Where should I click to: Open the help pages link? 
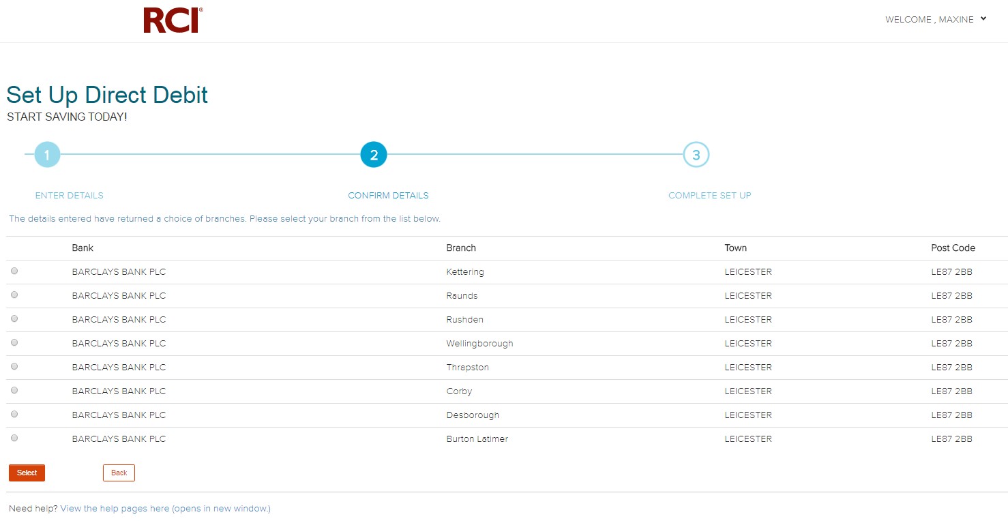tap(166, 509)
